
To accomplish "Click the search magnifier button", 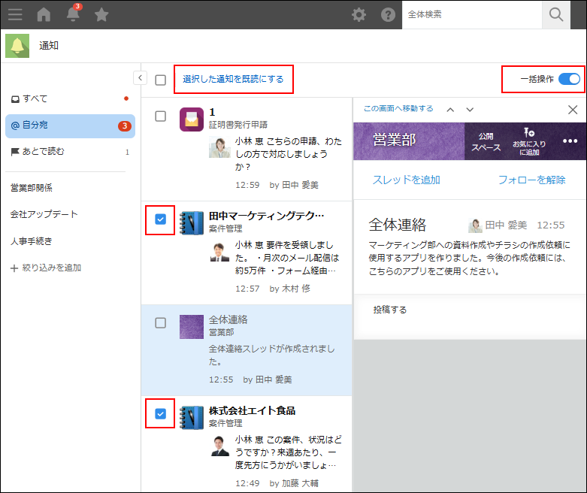I will pyautogui.click(x=556, y=15).
